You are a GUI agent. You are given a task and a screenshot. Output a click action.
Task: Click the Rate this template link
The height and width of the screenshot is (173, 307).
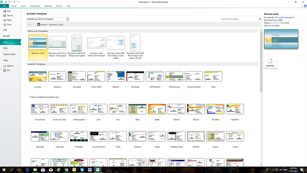(x=272, y=26)
